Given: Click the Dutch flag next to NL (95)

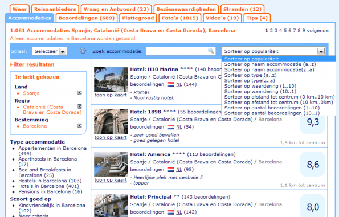Looking at the screenshot, I should click(171, 170).
